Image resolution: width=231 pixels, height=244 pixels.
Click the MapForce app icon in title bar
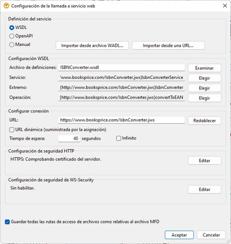tap(6, 6)
